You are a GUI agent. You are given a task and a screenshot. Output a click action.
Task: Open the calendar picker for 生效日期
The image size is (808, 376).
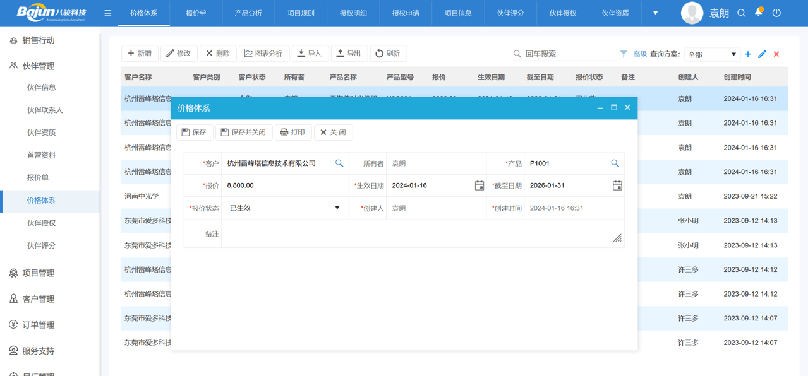tap(478, 185)
